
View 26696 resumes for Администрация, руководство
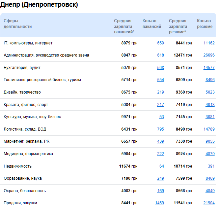point(209,55)
